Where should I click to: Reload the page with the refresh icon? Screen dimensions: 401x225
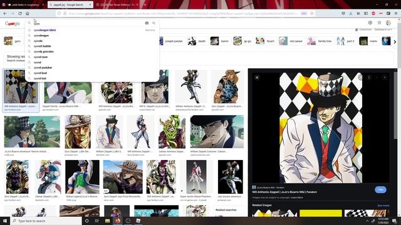pos(20,13)
